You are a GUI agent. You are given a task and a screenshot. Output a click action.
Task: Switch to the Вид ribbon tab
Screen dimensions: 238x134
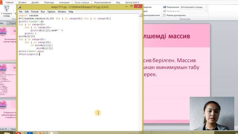coord(118,3)
